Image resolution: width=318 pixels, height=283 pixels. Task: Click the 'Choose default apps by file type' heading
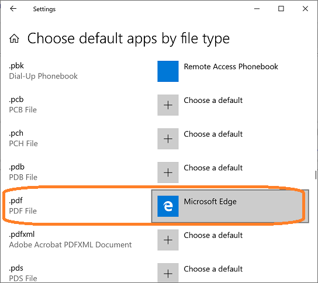point(129,39)
